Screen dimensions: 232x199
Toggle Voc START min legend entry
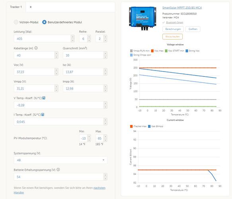(175, 51)
